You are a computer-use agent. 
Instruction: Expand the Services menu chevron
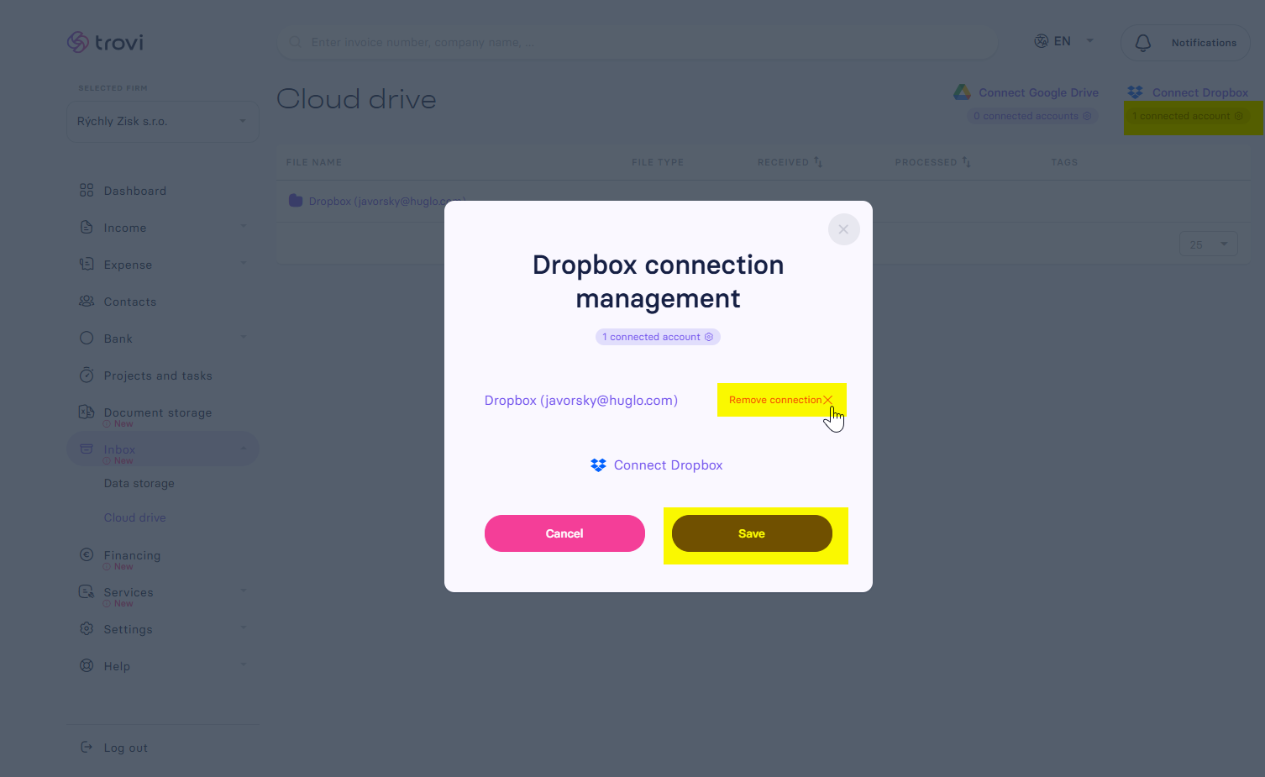pyautogui.click(x=244, y=591)
